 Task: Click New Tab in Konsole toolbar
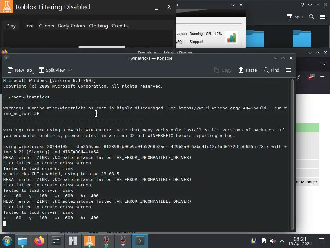click(x=19, y=70)
